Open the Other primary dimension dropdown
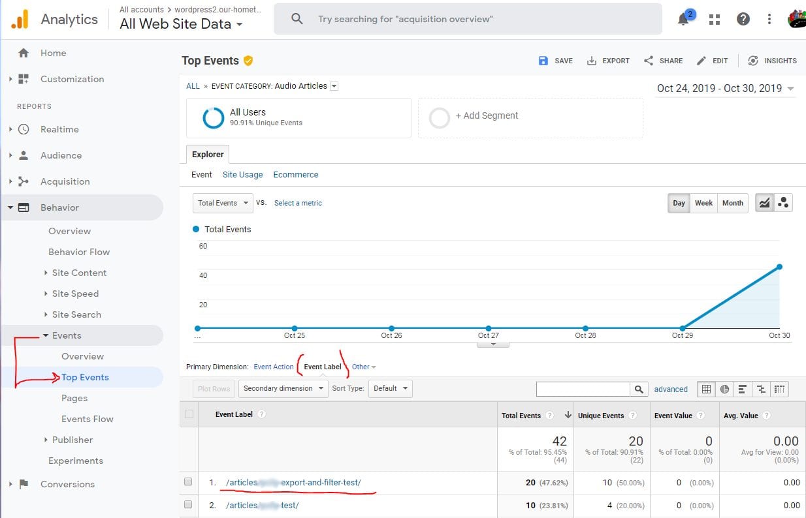Screen dimensions: 806x518 pos(364,367)
